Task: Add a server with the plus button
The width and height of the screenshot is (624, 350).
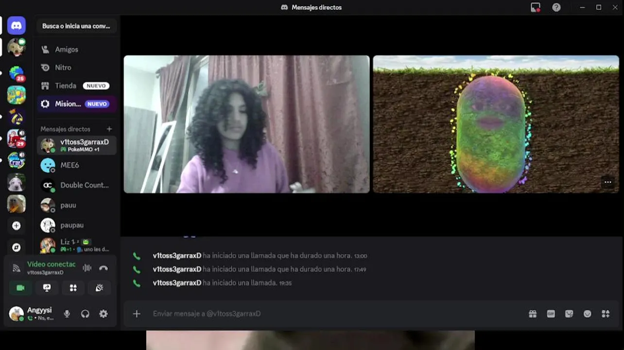Action: point(17,226)
